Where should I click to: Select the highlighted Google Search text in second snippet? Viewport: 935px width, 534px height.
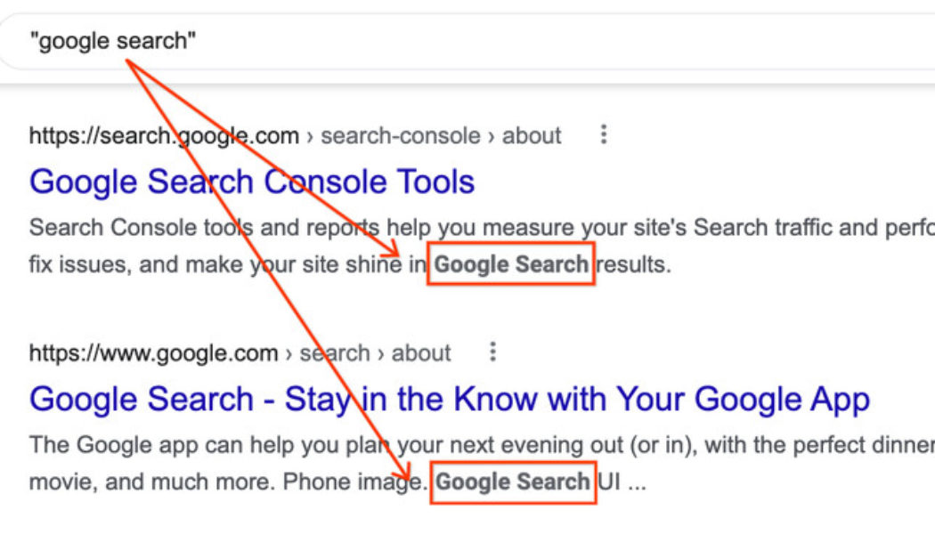(513, 481)
